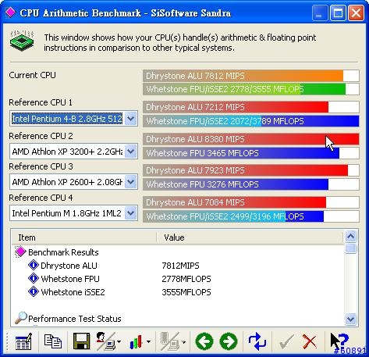Image resolution: width=369 pixels, height=357 pixels.
Task: Click Whetstone FPU 3276 MFLOPS bar
Action: pyautogui.click(x=251, y=184)
